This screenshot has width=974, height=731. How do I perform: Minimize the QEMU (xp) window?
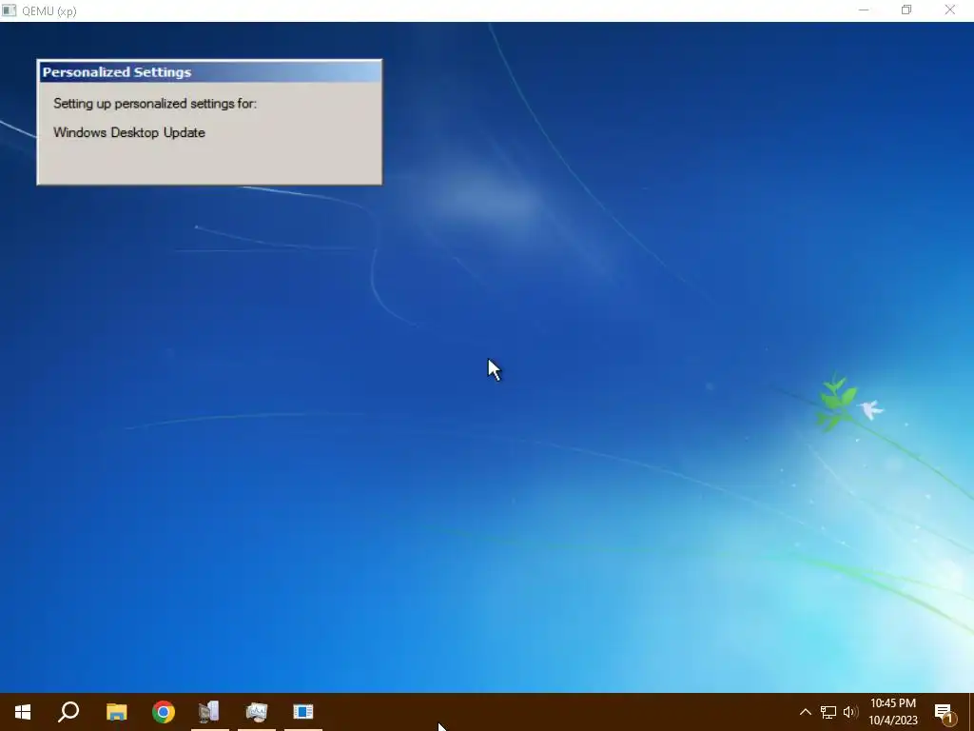point(864,10)
